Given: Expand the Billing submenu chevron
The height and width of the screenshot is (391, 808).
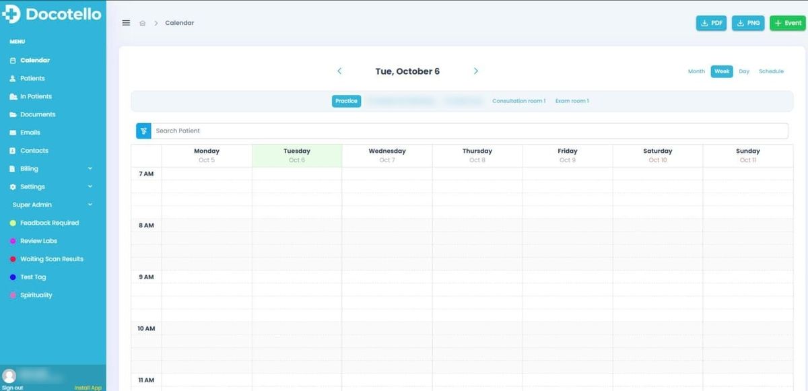Looking at the screenshot, I should coord(90,169).
